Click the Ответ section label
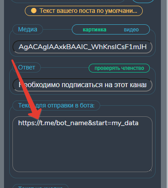 click(27, 67)
